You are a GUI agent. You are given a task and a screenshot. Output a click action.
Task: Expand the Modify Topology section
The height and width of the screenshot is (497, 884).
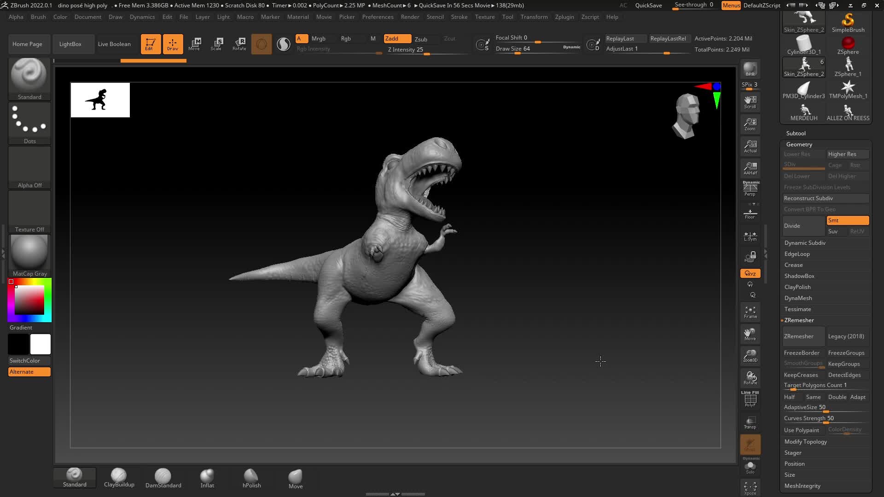805,441
